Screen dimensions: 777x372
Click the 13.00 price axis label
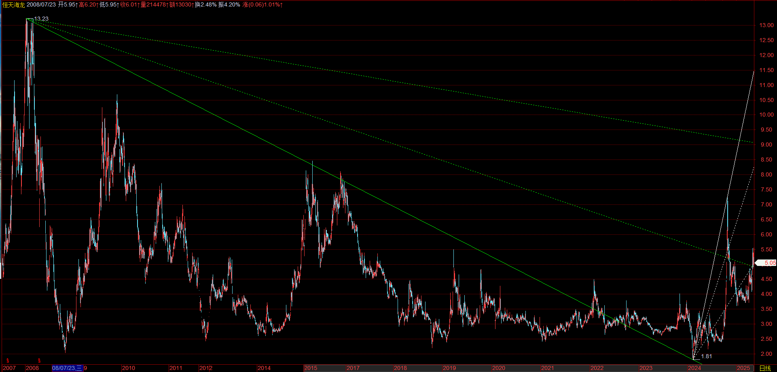[766, 25]
